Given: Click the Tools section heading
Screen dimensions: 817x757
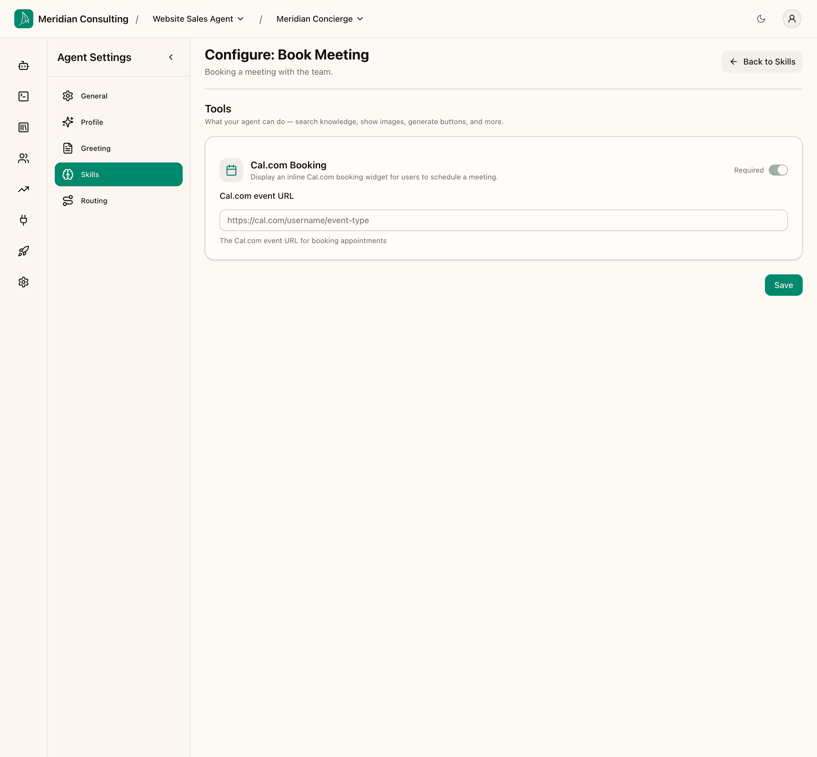Looking at the screenshot, I should tap(218, 109).
